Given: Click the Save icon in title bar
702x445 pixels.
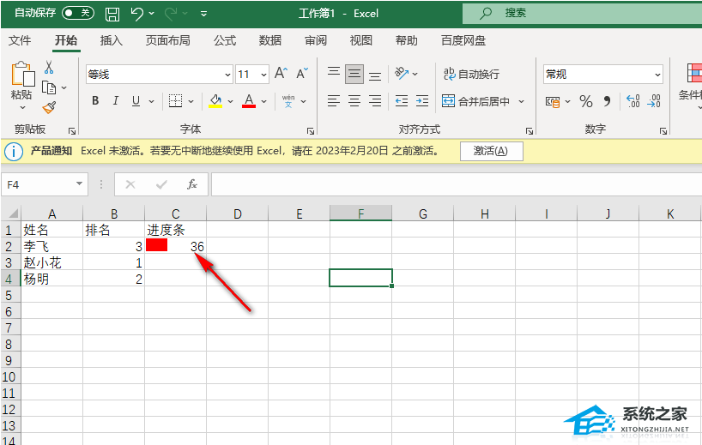Looking at the screenshot, I should pos(112,14).
